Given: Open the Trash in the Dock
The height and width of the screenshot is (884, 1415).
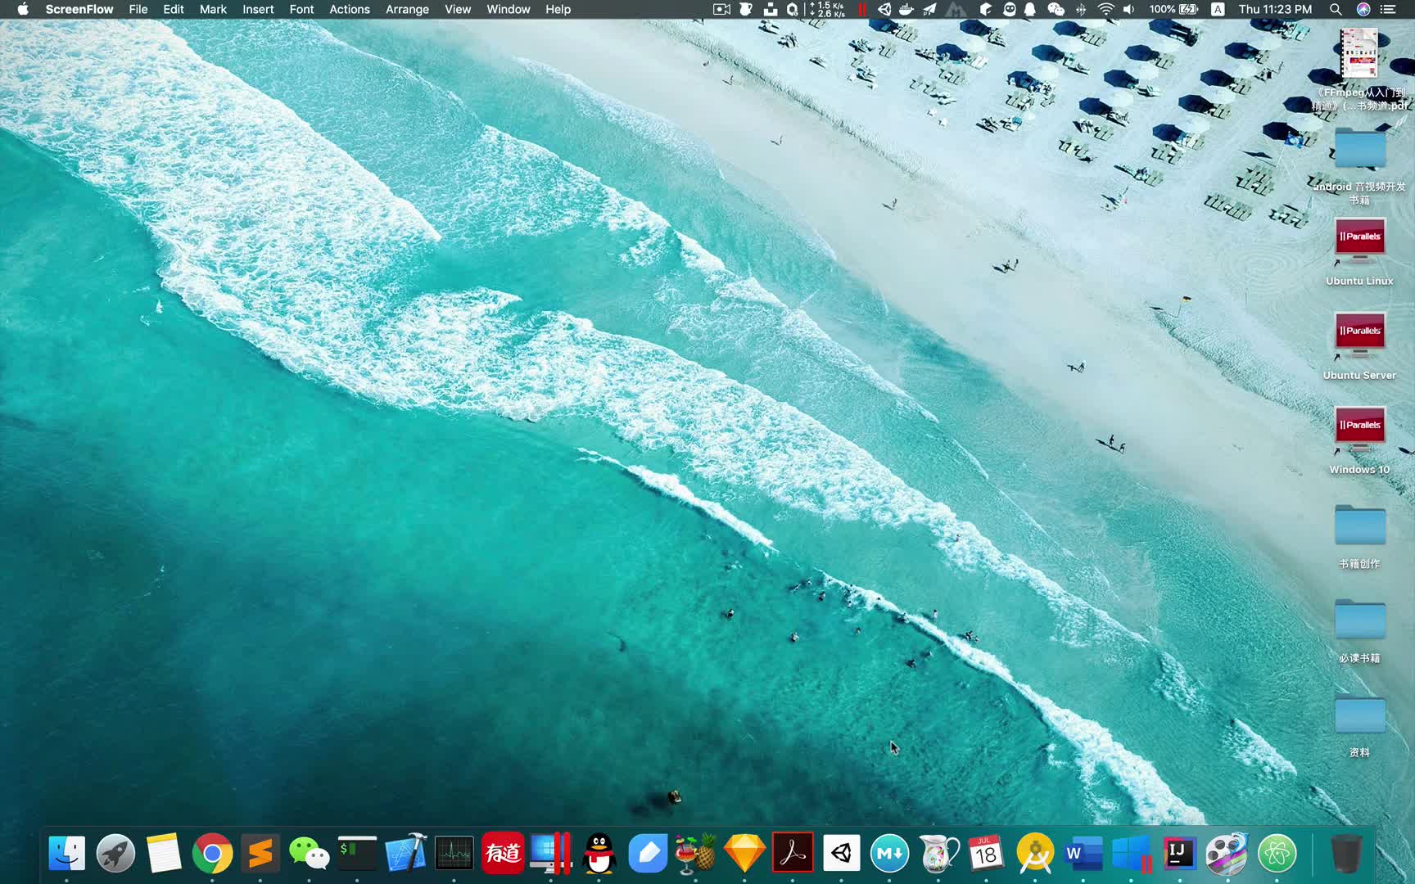Looking at the screenshot, I should pos(1346,854).
